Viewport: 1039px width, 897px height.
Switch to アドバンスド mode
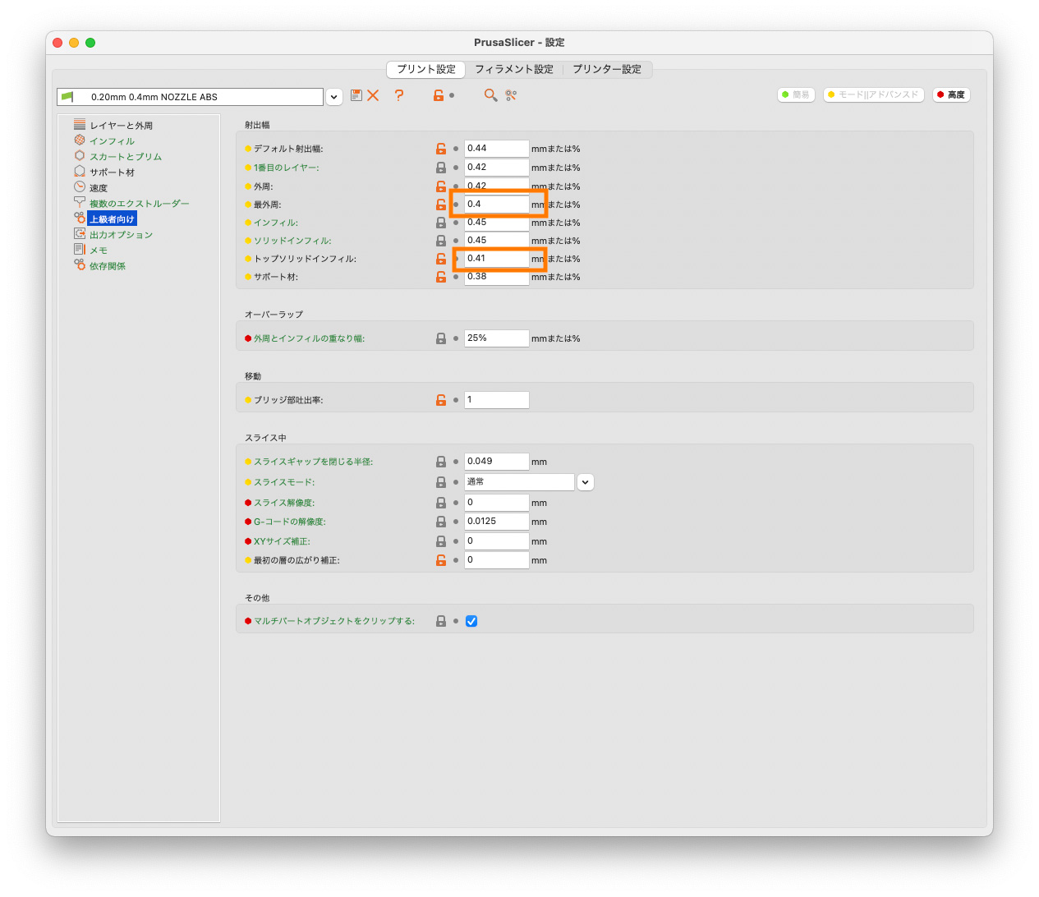tap(874, 95)
